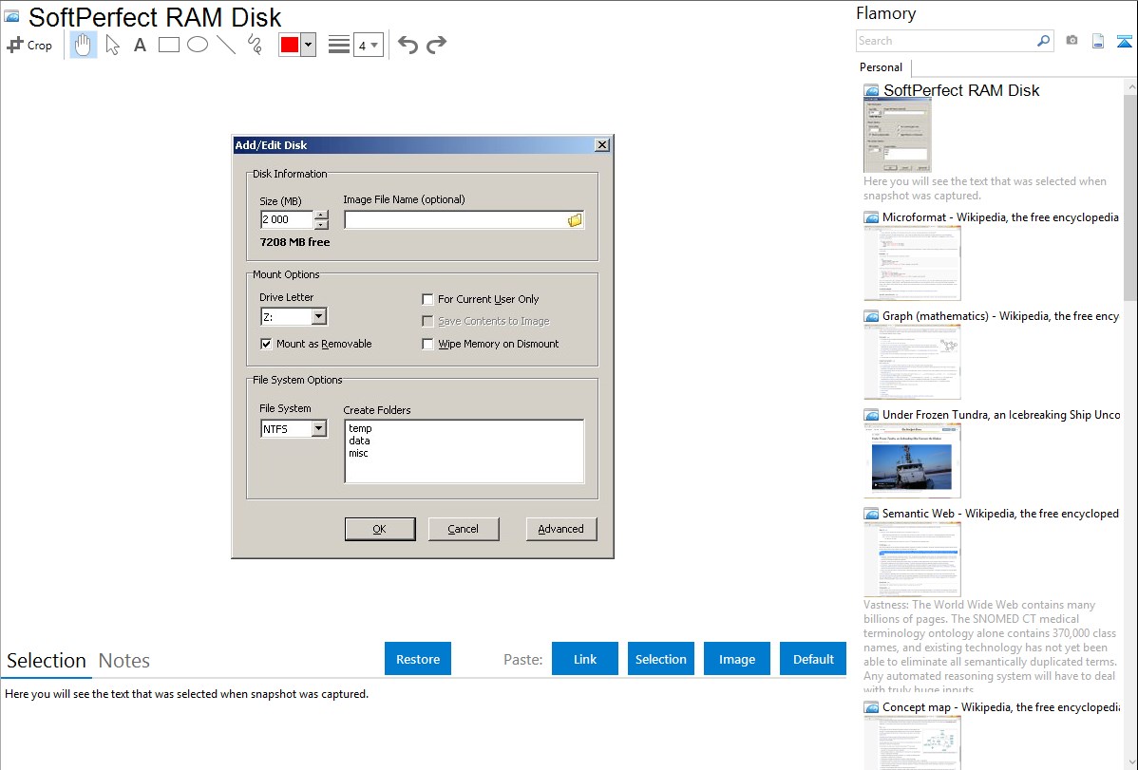Screen dimensions: 1138x770
Task: Click the Restore button
Action: pos(418,659)
